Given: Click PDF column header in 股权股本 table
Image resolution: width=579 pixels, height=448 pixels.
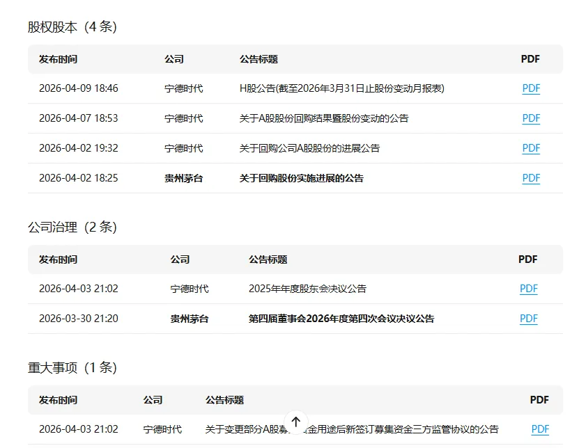Looking at the screenshot, I should tap(530, 59).
